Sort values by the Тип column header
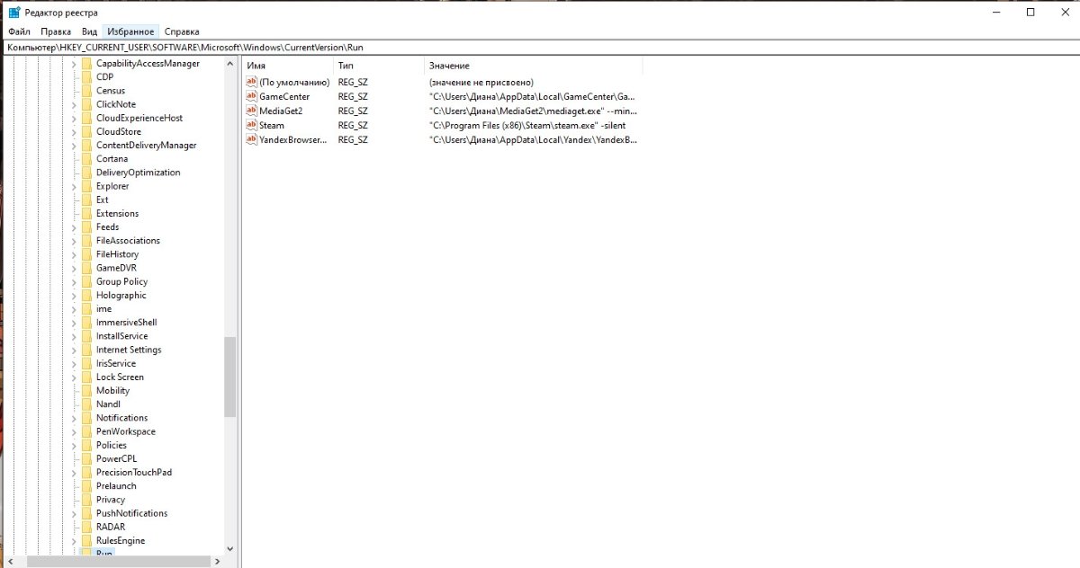The image size is (1080, 568). click(x=379, y=66)
